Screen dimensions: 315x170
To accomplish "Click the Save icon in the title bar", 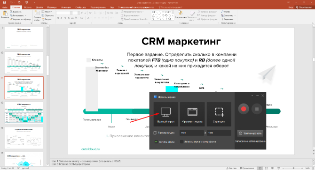I will click(x=4, y=3).
